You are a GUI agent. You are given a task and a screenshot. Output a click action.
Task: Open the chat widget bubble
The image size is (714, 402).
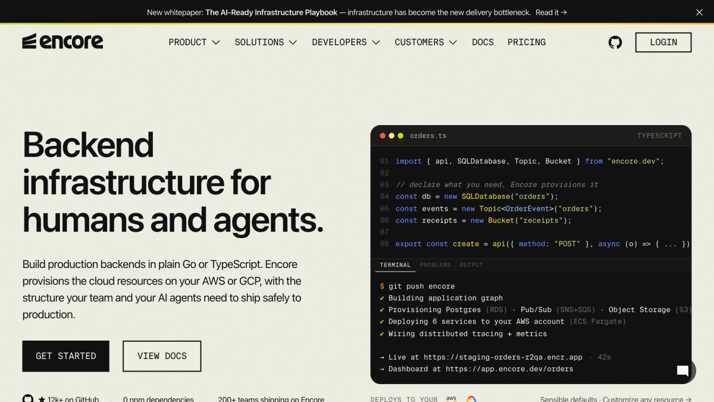pyautogui.click(x=683, y=371)
